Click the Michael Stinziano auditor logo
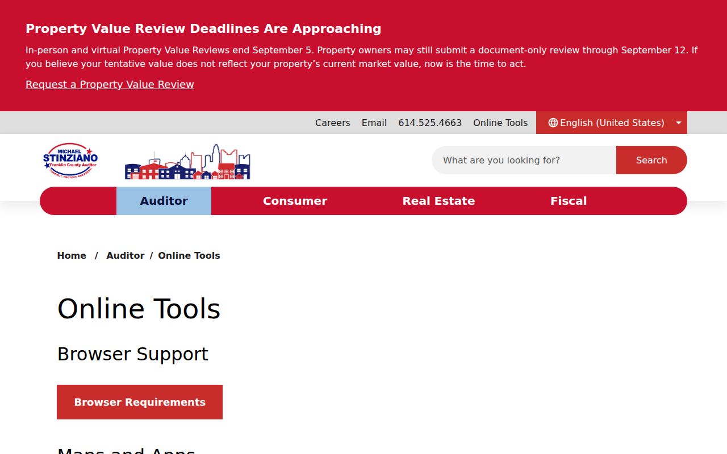Image resolution: width=727 pixels, height=454 pixels. [x=70, y=160]
